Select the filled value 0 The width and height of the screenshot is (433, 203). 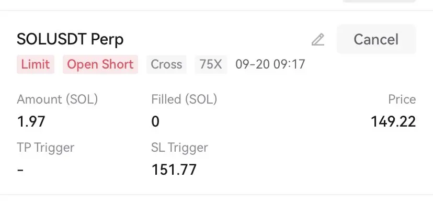pos(155,121)
